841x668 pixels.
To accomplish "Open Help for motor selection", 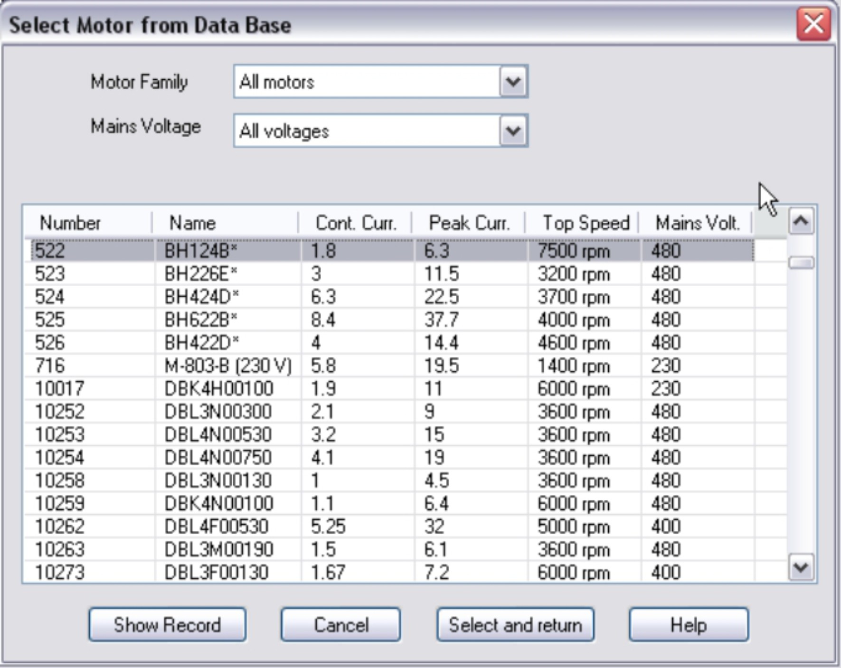I will point(688,625).
